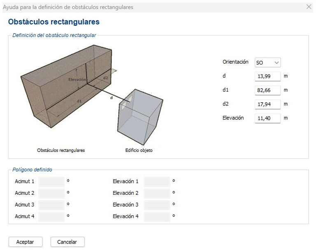Image resolution: width=316 pixels, height=251 pixels.
Task: Click the Edificio objeto caption
Action: click(x=139, y=150)
